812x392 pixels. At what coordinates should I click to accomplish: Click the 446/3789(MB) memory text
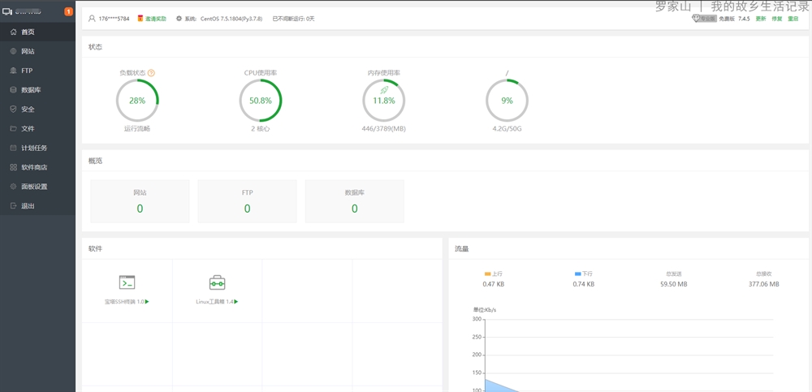click(x=384, y=128)
